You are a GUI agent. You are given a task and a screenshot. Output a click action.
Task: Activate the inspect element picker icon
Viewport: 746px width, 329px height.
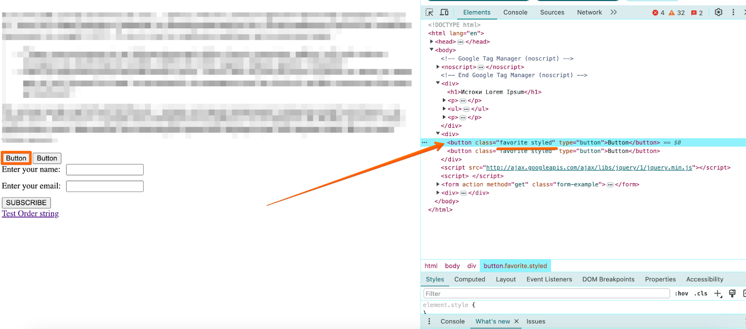(x=429, y=12)
